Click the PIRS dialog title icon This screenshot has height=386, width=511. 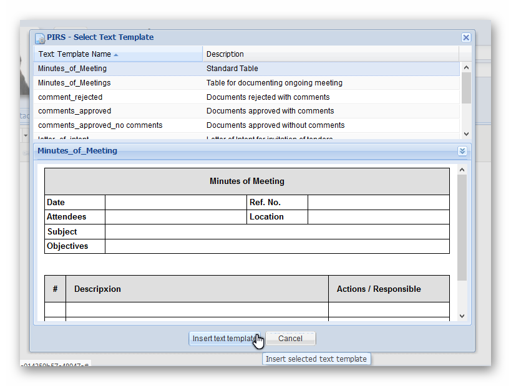pyautogui.click(x=40, y=37)
